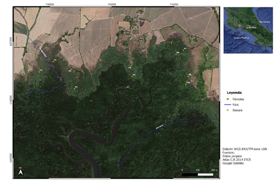This screenshot has width=277, height=181.
Task: Click the Leyenda heading
Action: click(234, 93)
